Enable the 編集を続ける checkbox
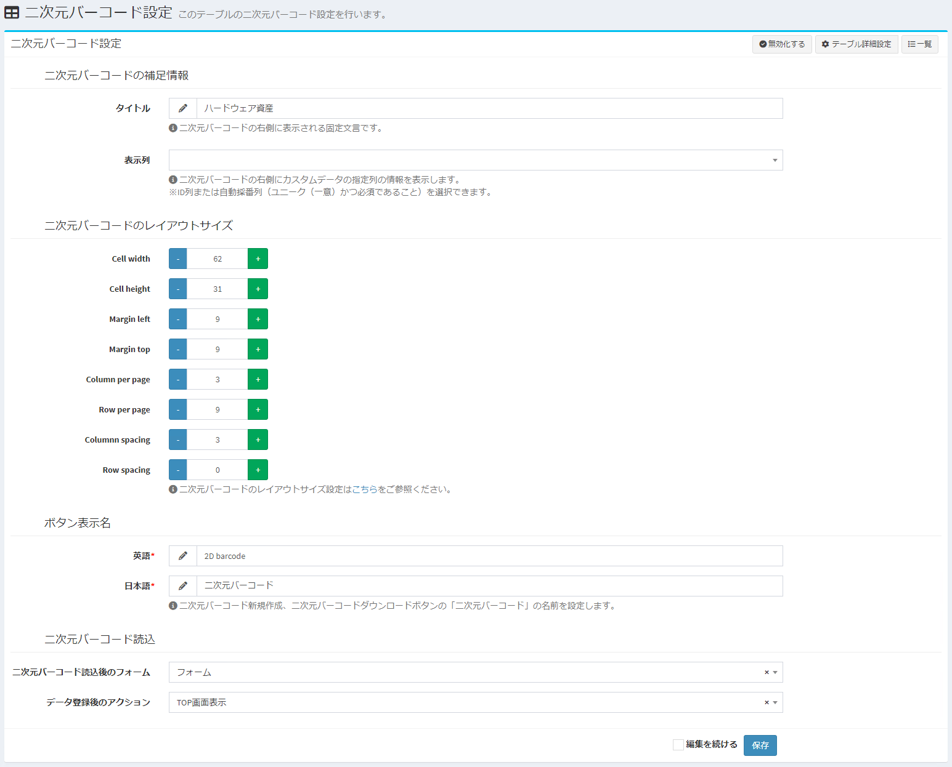Screen dimensions: 952x767 678,745
